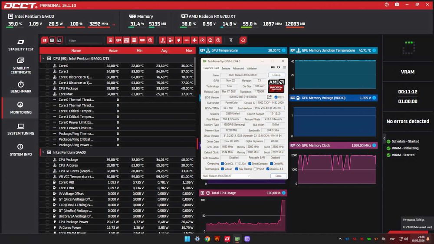Switch to the Advanced tab in GPU-Z
Screen dimensions: 434x244
(238, 69)
